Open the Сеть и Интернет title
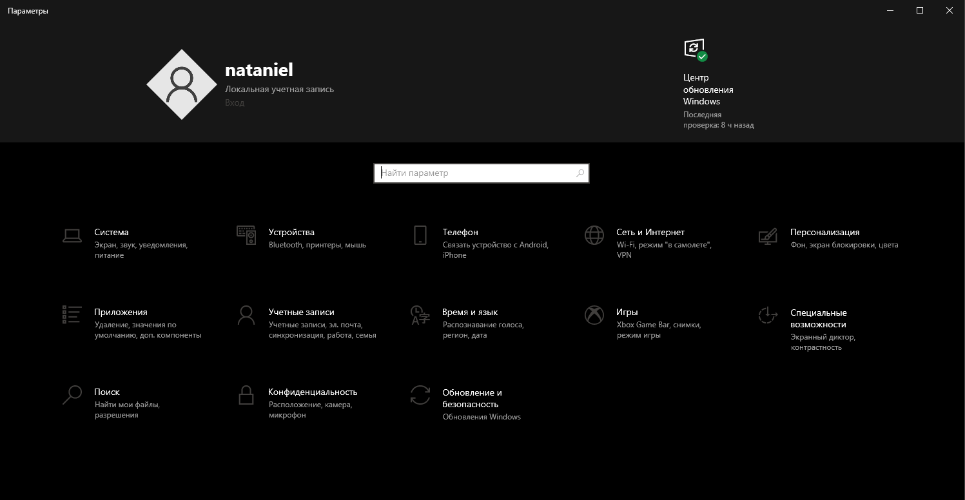 point(650,233)
